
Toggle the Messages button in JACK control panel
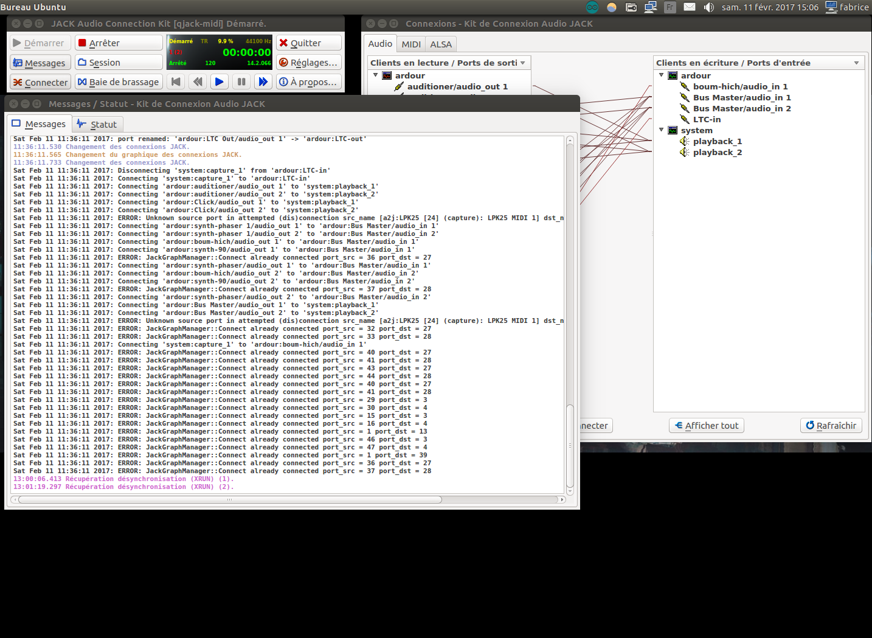40,63
